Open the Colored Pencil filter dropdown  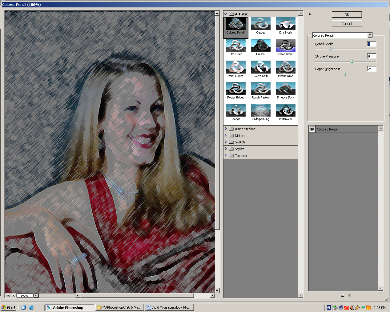click(x=370, y=35)
